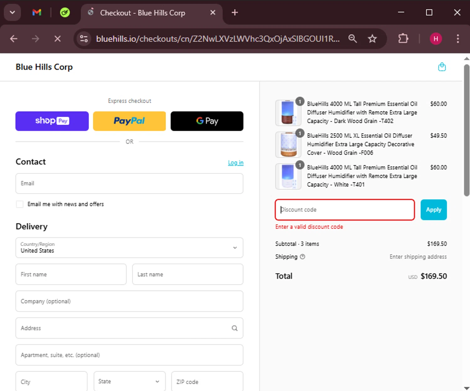Click the Total $169.50 amount
This screenshot has height=391, width=470.
tap(434, 276)
